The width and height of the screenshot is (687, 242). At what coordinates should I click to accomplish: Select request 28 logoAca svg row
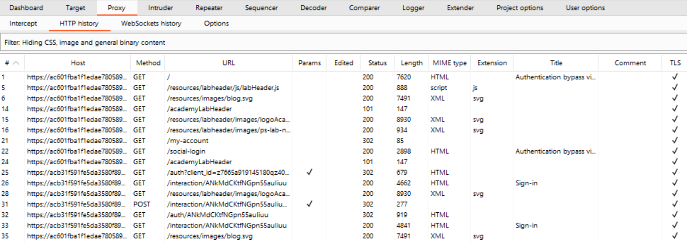coord(343,194)
